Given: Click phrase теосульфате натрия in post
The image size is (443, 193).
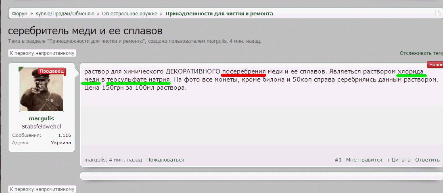Looking at the screenshot, I should coord(138,80).
